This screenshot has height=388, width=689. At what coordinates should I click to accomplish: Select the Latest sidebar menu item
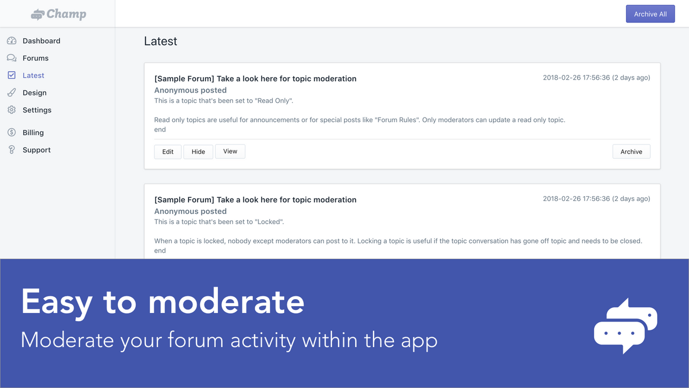33,75
